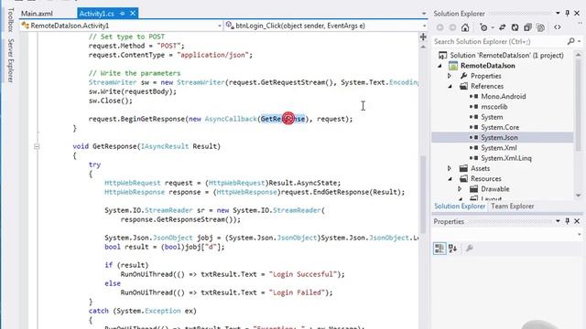Image resolution: width=586 pixels, height=329 pixels.
Task: Select Categorized view in Properties panel
Action: 439,249
